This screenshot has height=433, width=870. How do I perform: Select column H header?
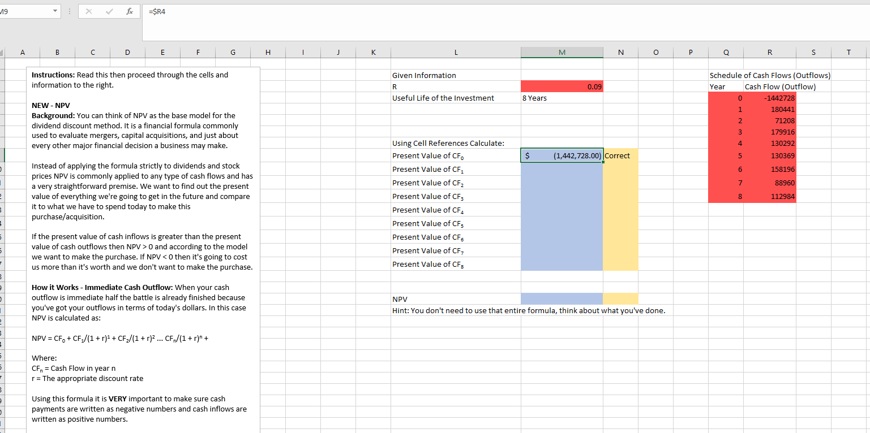point(268,53)
